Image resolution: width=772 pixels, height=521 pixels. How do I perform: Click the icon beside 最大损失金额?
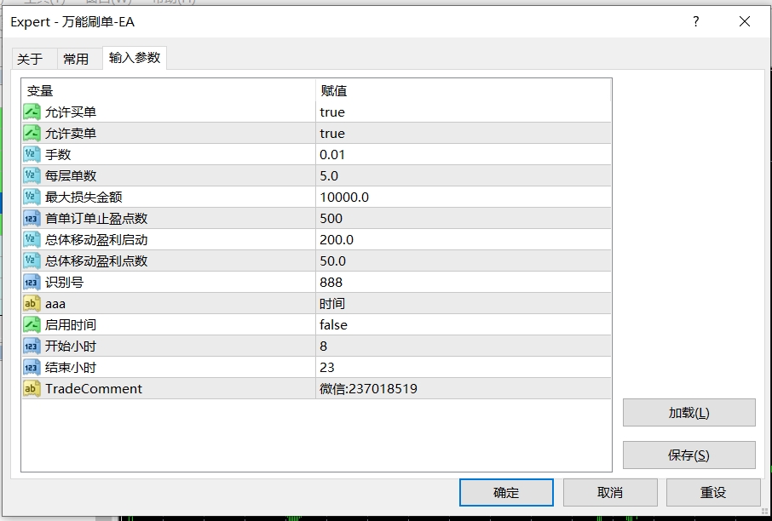pos(32,197)
